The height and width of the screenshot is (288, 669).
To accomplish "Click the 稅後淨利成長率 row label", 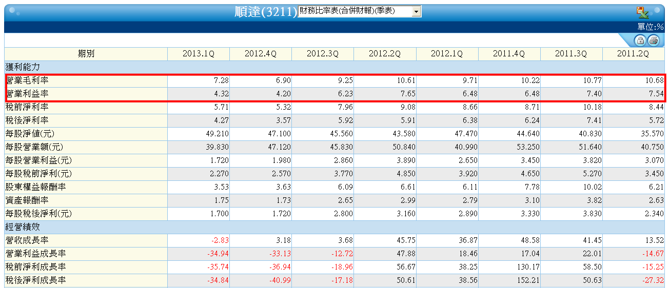I will tap(36, 280).
